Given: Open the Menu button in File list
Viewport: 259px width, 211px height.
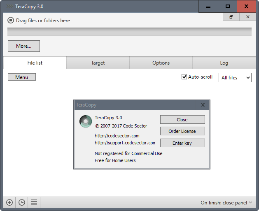Looking at the screenshot, I should coord(22,77).
